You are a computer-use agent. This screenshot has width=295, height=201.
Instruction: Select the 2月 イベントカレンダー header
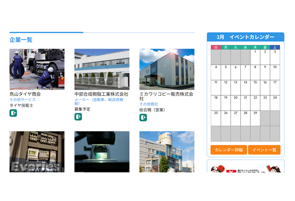245,37
